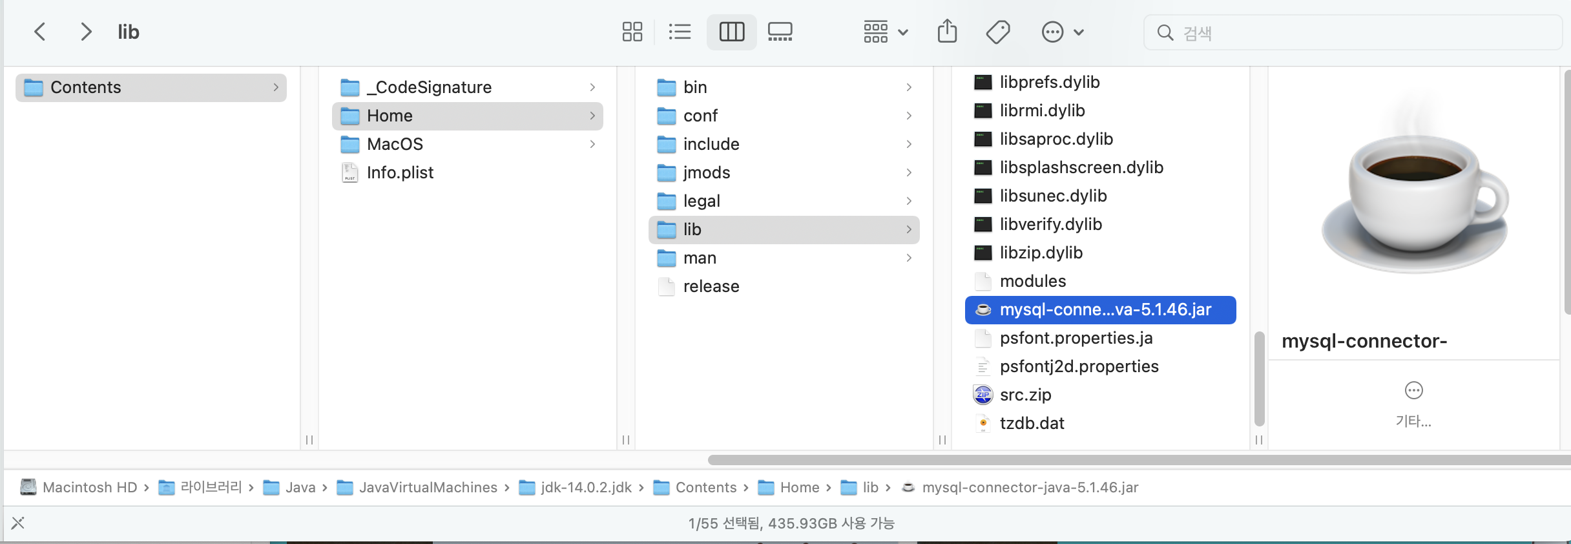
Task: Click 라이브러리 in the path bar
Action: [200, 487]
